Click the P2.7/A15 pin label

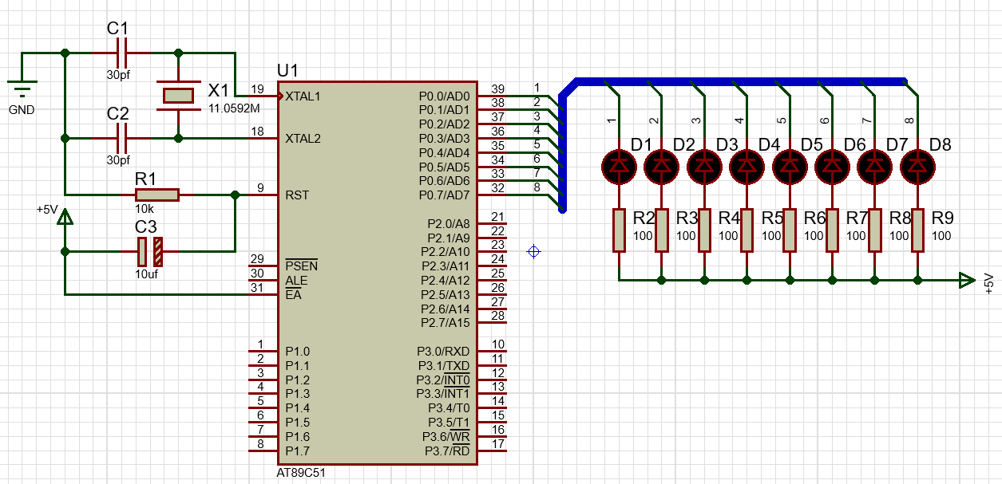[x=446, y=323]
